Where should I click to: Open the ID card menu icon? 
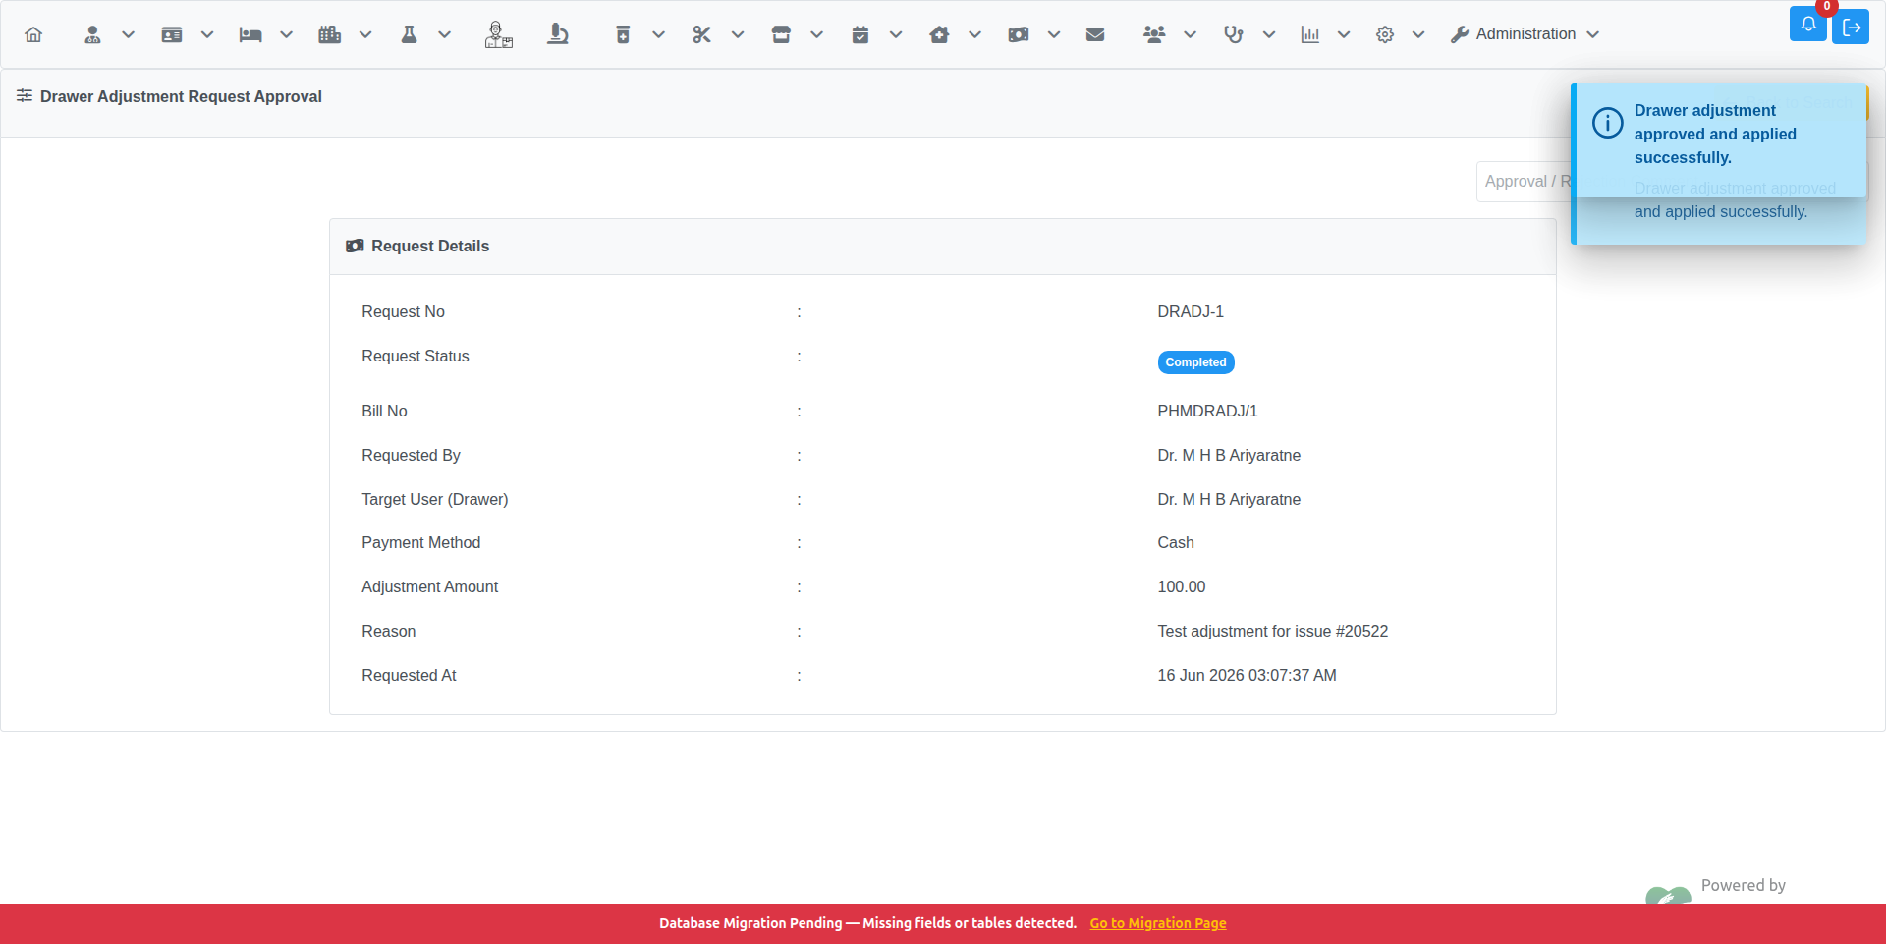(172, 34)
